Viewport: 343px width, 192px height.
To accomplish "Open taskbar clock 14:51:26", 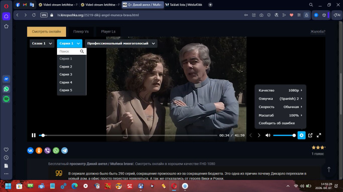I will (x=324, y=186).
